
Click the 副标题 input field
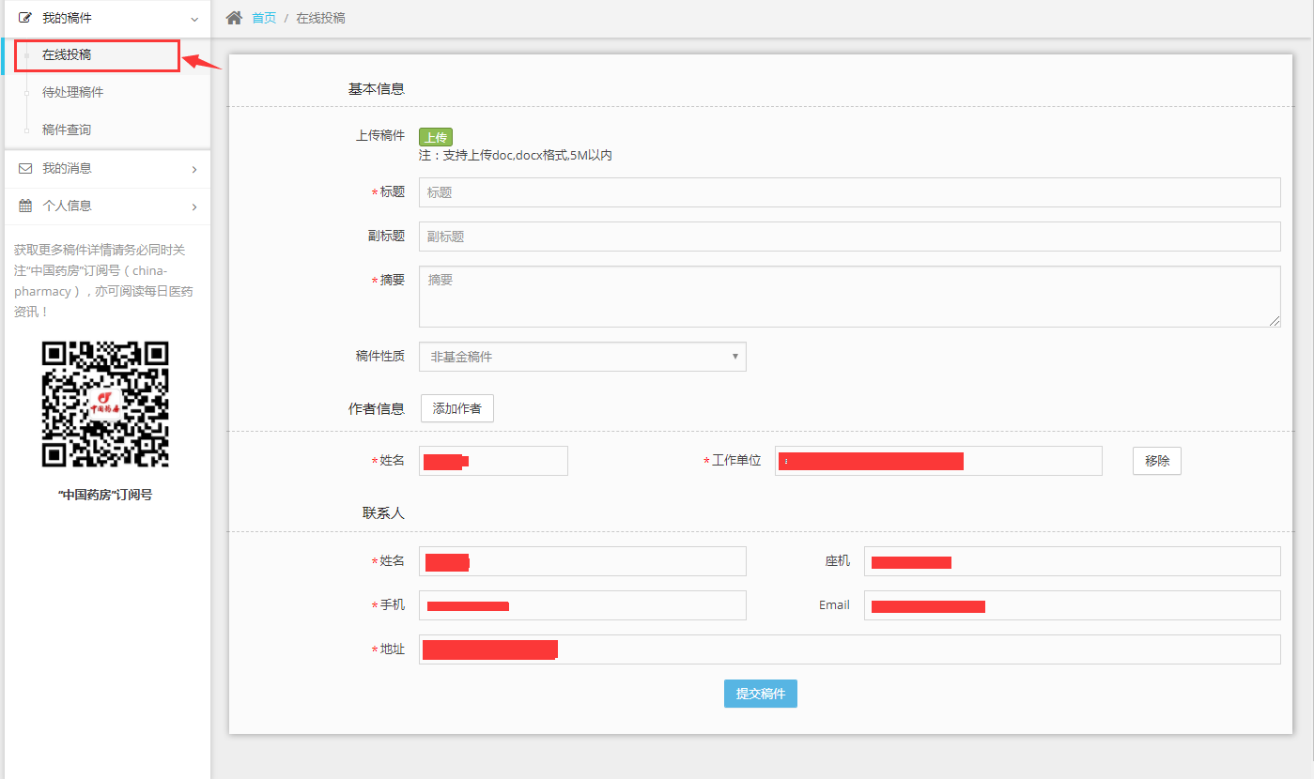[849, 237]
